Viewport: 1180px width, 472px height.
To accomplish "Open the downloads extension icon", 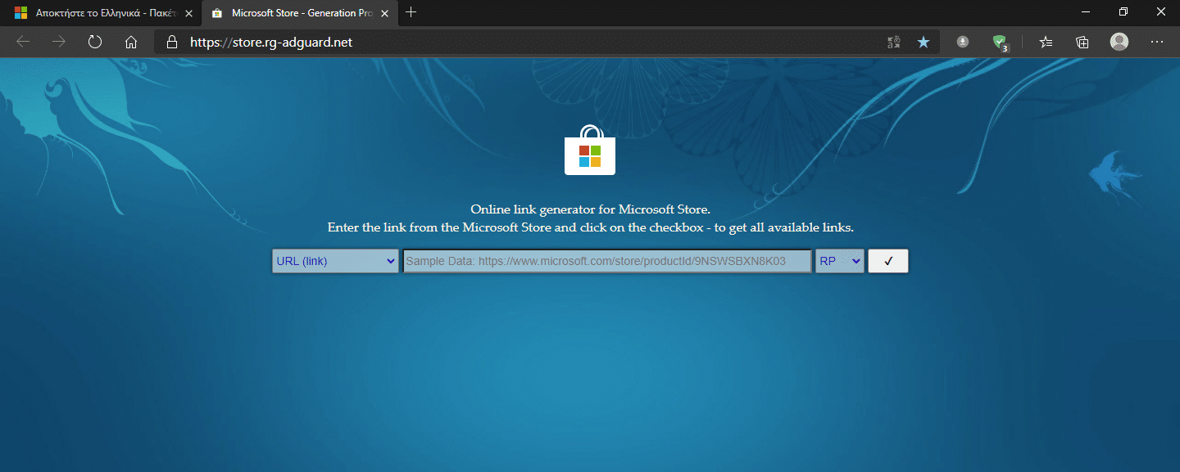I will [x=963, y=42].
